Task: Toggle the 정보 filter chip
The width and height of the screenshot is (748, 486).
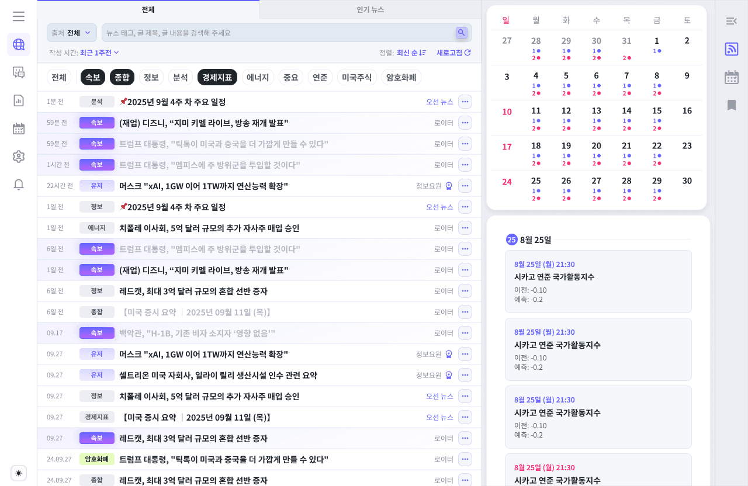Action: 151,77
